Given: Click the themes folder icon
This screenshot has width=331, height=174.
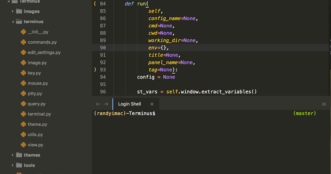Looking at the screenshot, I should pyautogui.click(x=19, y=155).
